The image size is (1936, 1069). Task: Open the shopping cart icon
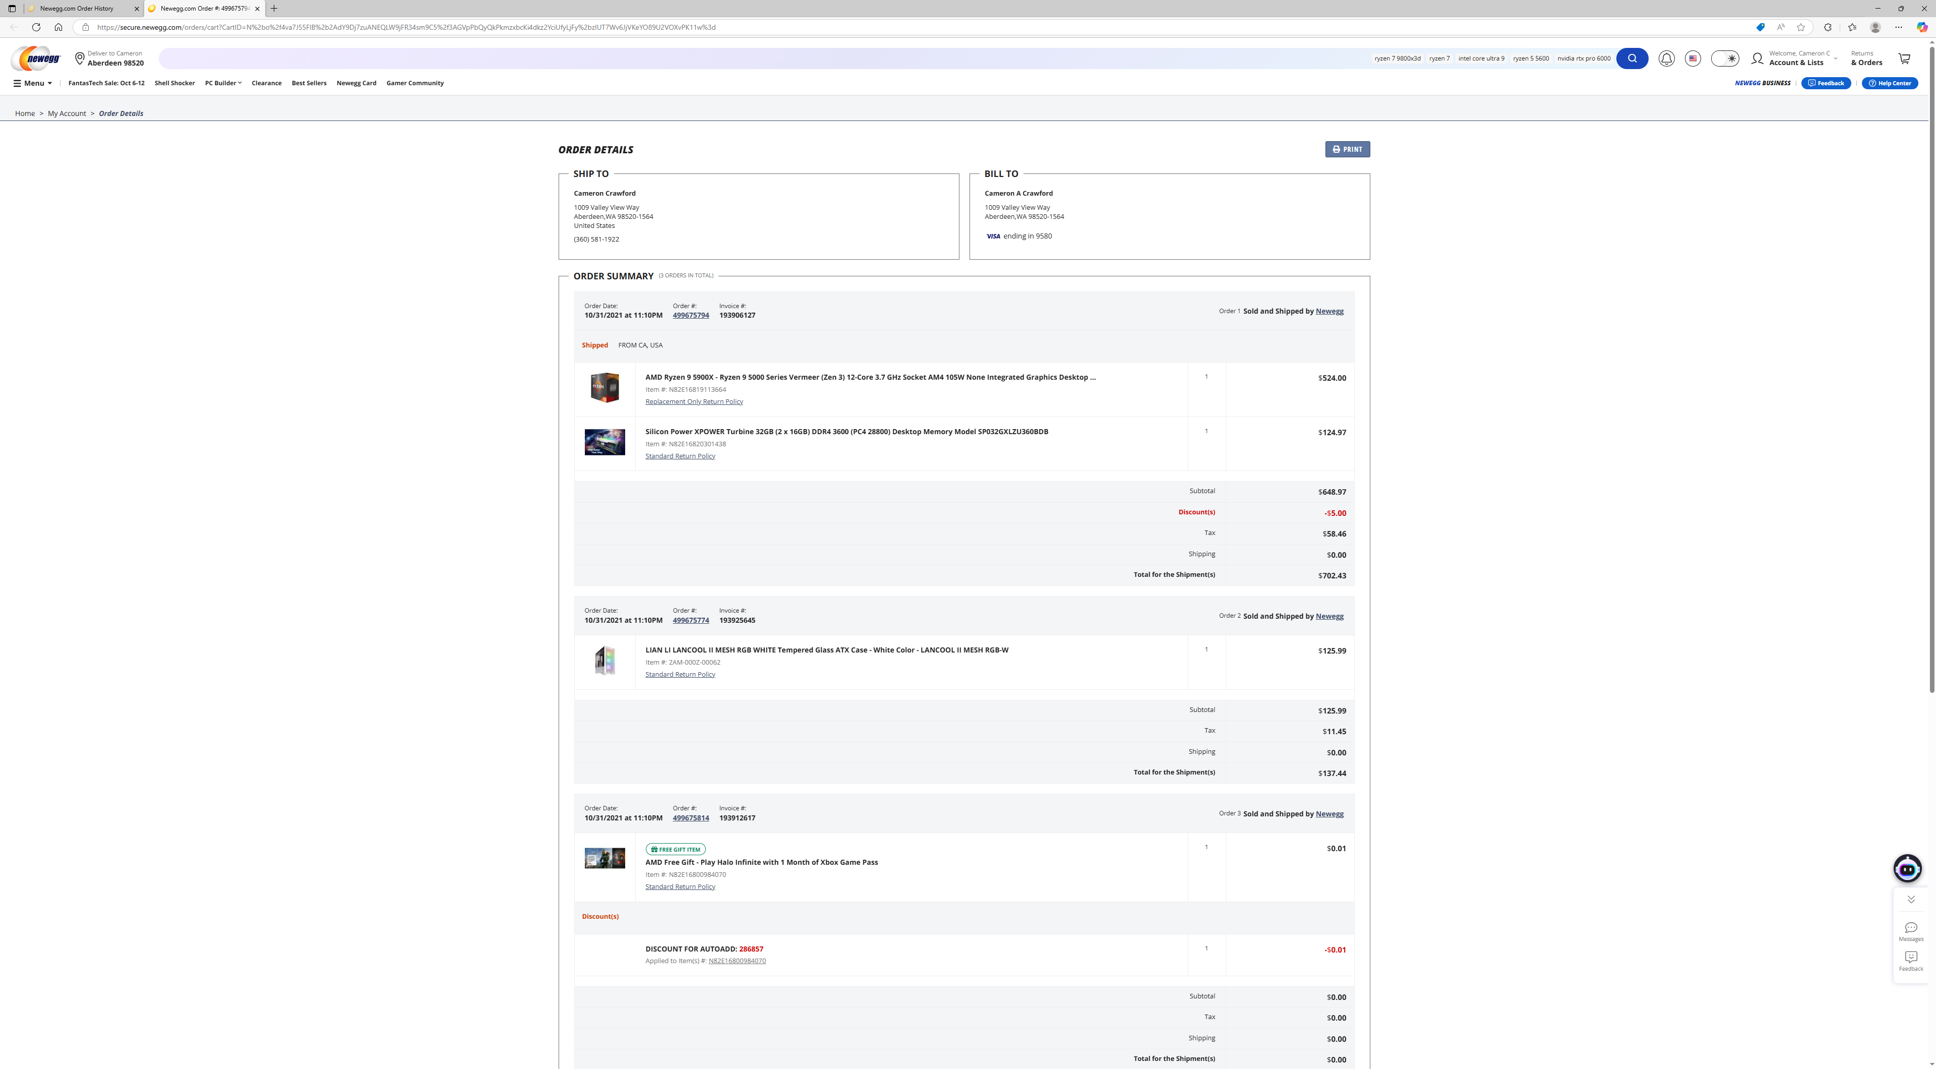click(x=1904, y=58)
